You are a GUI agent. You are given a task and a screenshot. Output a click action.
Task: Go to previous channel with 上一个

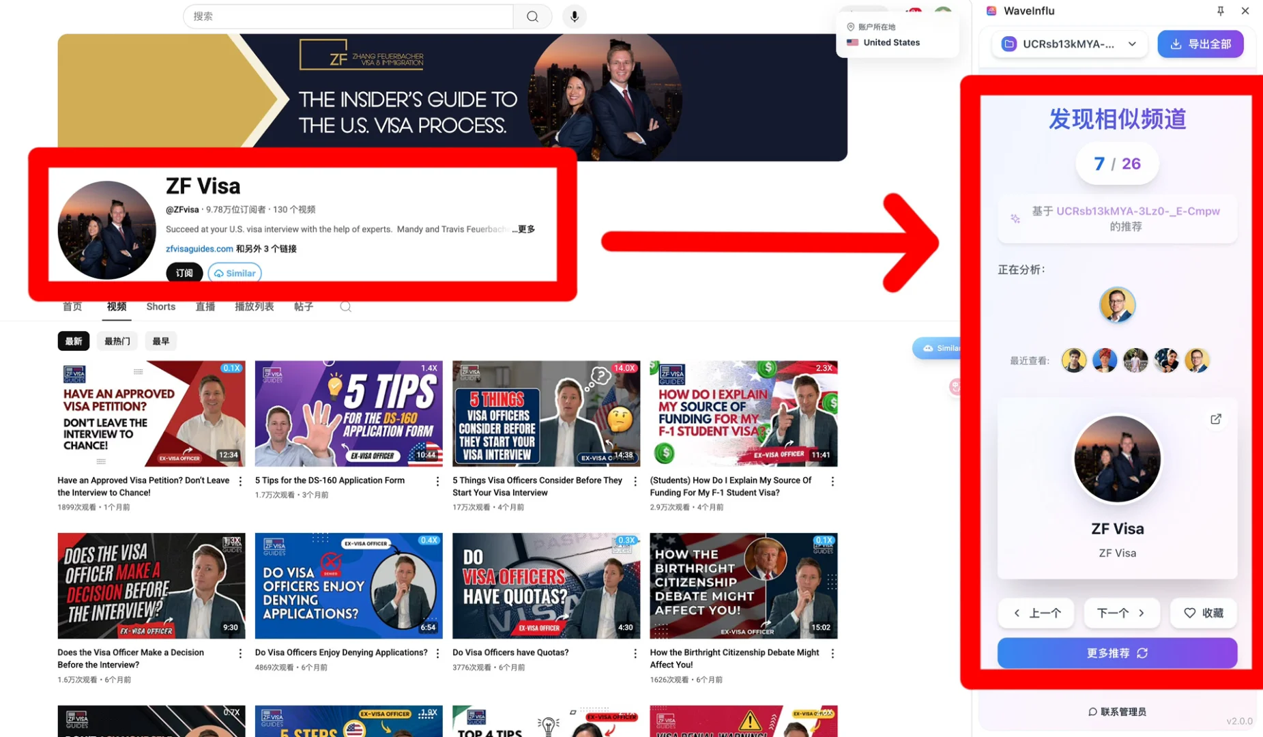[1036, 613]
